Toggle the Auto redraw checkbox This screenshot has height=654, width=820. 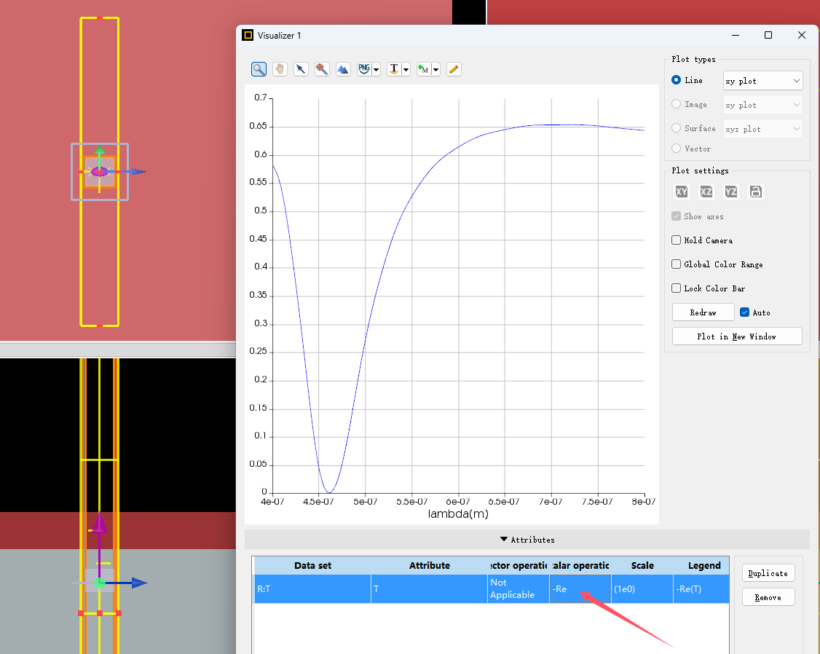pyautogui.click(x=744, y=312)
